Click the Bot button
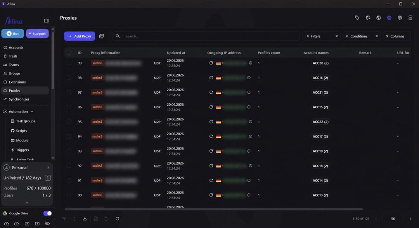419x228 pixels. pyautogui.click(x=12, y=33)
